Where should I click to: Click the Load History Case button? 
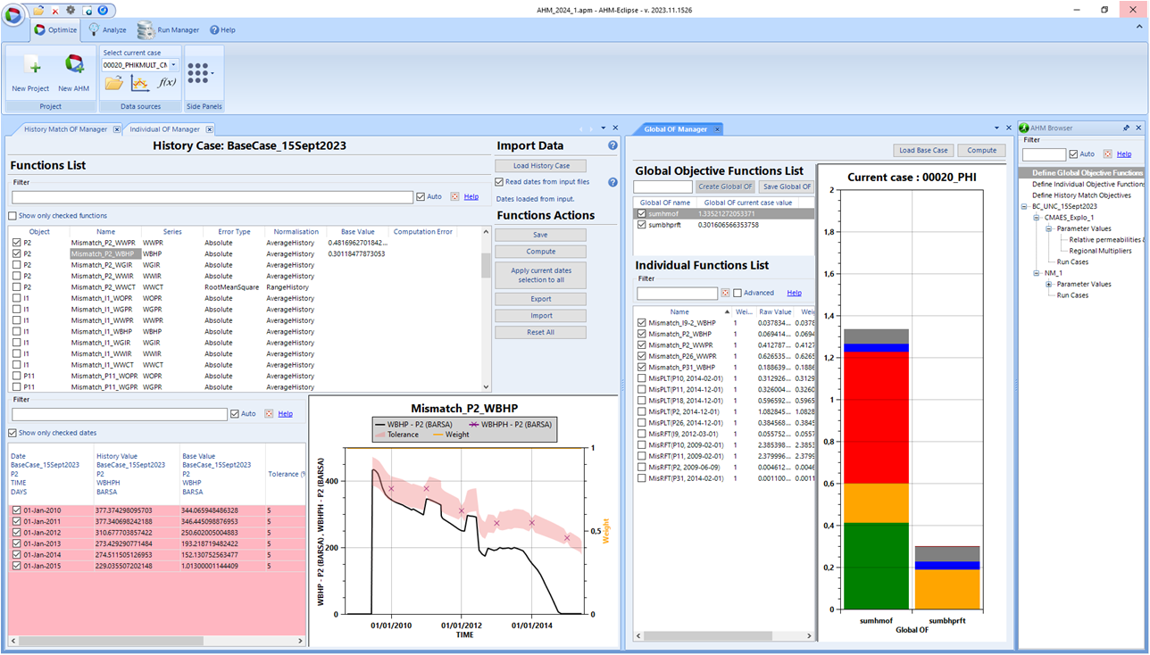click(540, 166)
